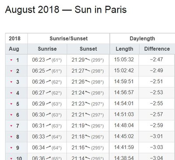Screen dimensions: 175x160
Task: Expand the August 6 row arrow
Action: coord(11,115)
